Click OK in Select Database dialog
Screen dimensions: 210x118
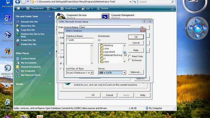(x=136, y=37)
